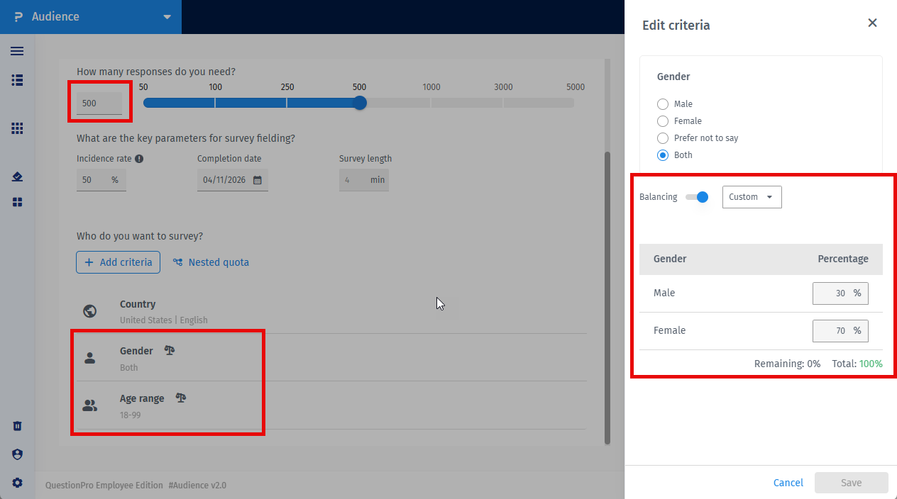
Task: Click the Add criteria button
Action: pos(119,262)
